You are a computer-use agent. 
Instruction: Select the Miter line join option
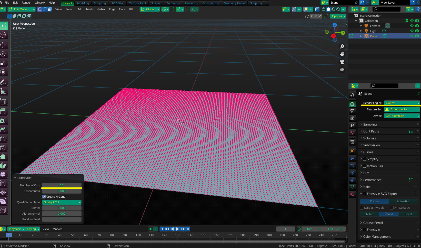(x=369, y=214)
